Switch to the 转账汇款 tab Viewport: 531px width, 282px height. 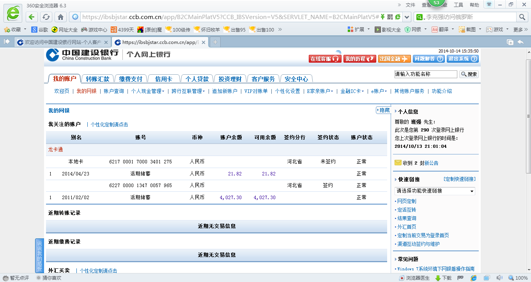point(97,79)
